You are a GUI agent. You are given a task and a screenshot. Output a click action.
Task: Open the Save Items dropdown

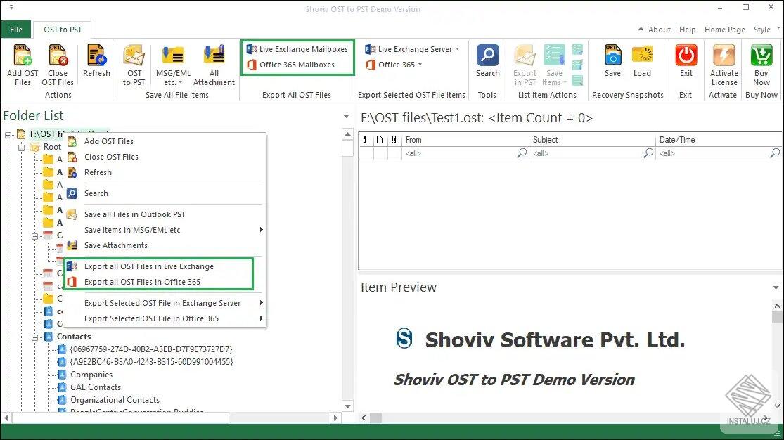(554, 65)
